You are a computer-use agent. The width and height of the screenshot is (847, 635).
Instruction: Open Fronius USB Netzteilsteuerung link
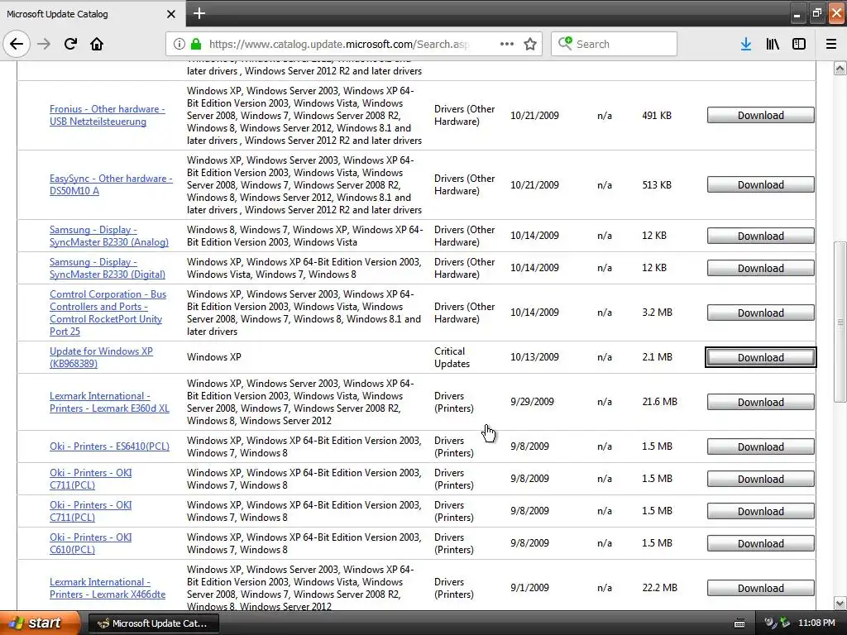pyautogui.click(x=107, y=115)
